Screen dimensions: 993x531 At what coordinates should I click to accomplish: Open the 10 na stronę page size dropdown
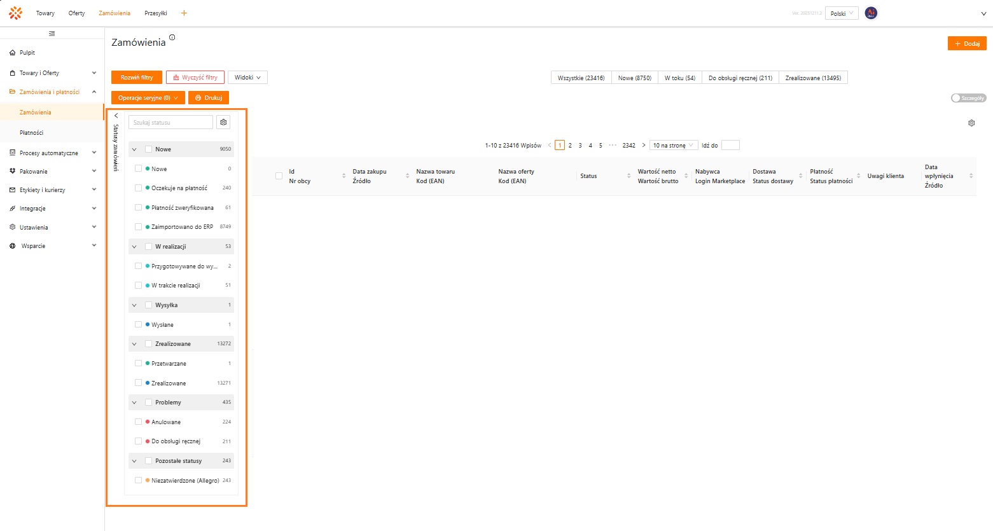[673, 146]
